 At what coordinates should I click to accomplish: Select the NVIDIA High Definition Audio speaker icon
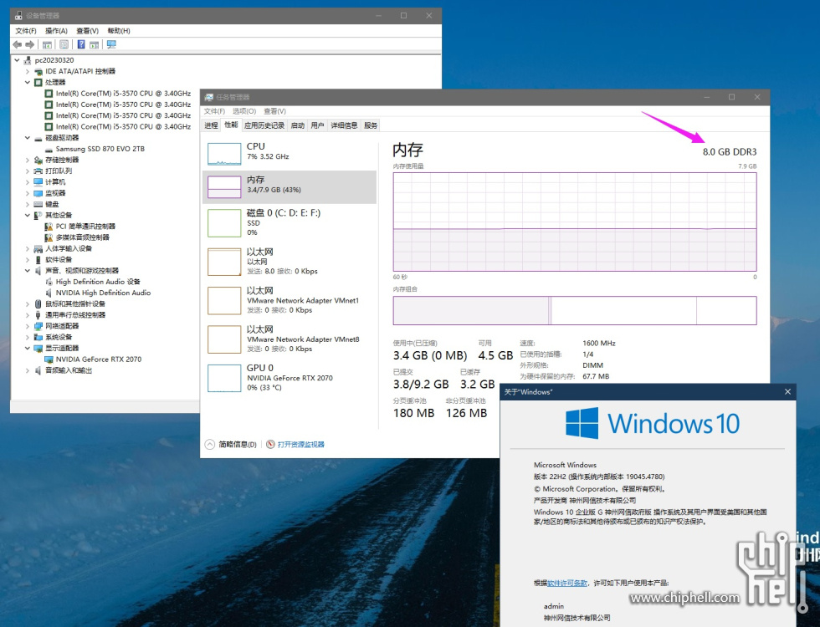[x=49, y=293]
